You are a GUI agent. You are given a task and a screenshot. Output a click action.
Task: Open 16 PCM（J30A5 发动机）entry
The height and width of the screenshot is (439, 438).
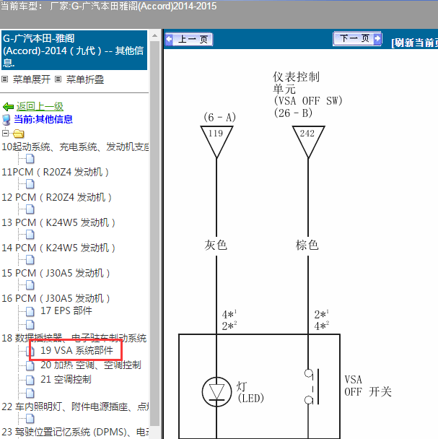click(56, 298)
